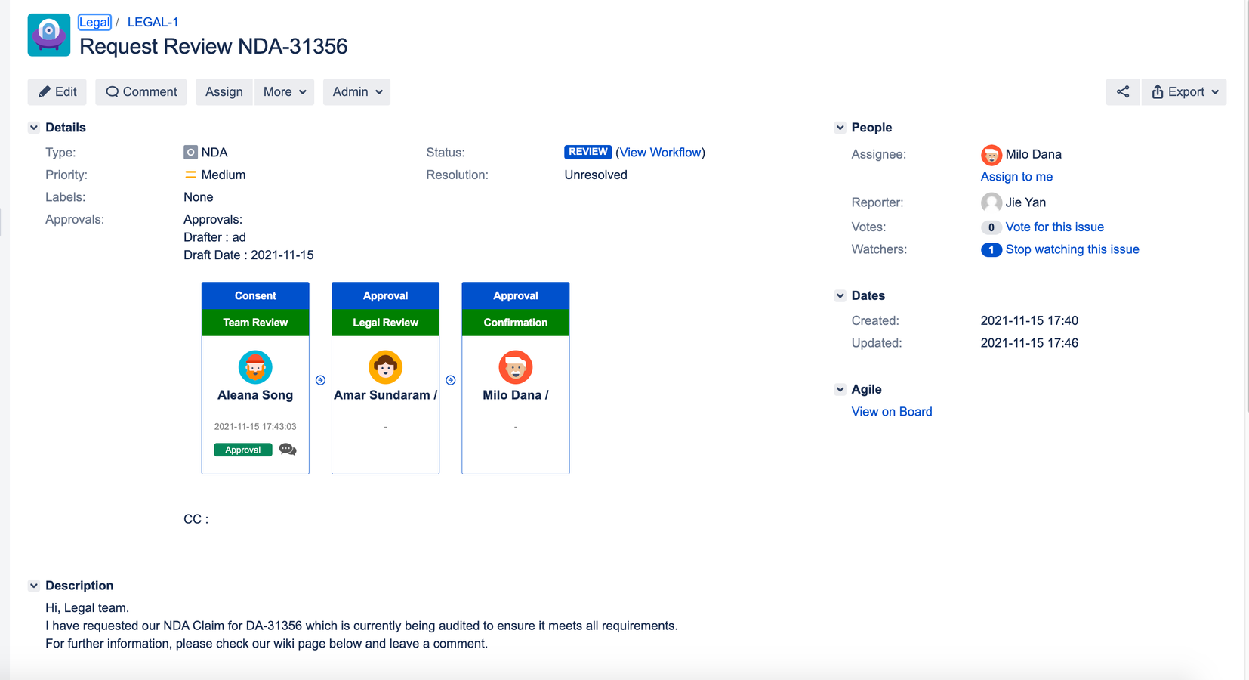The width and height of the screenshot is (1249, 680).
Task: Click the Edit button
Action: (x=57, y=92)
